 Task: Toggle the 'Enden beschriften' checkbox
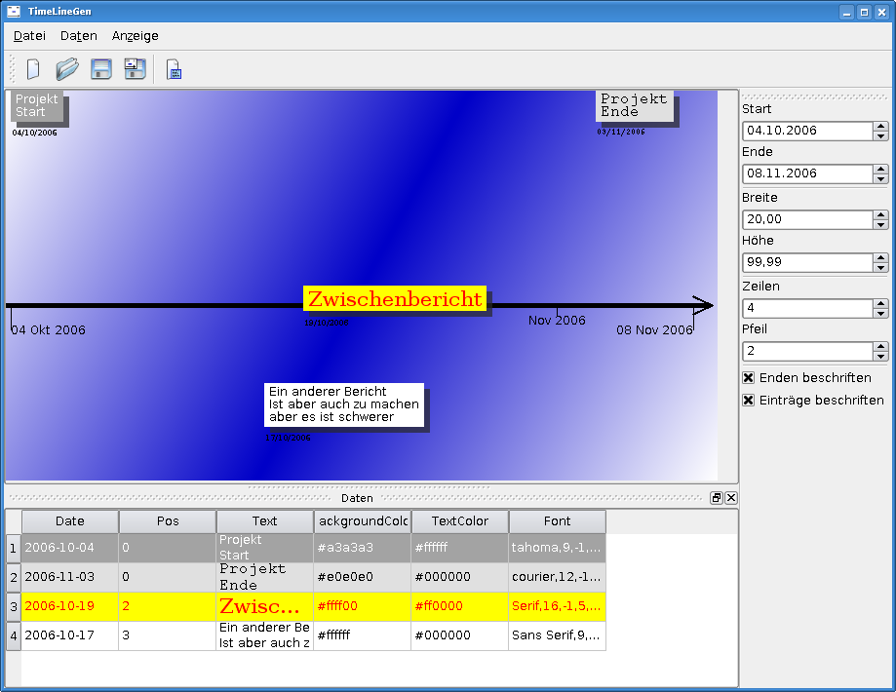tap(749, 378)
